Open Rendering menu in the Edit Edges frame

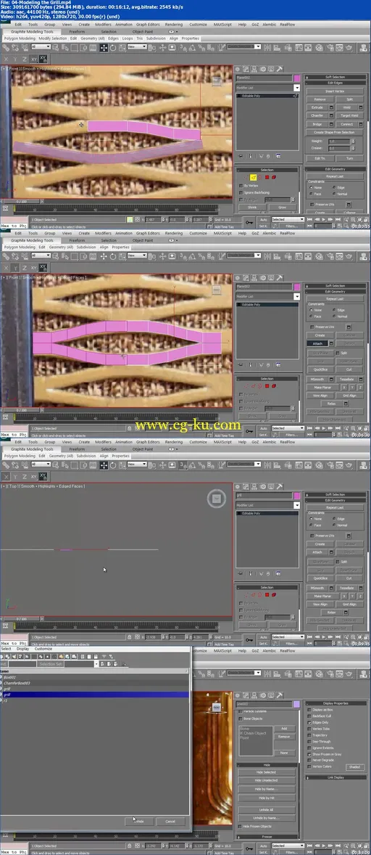(x=173, y=25)
